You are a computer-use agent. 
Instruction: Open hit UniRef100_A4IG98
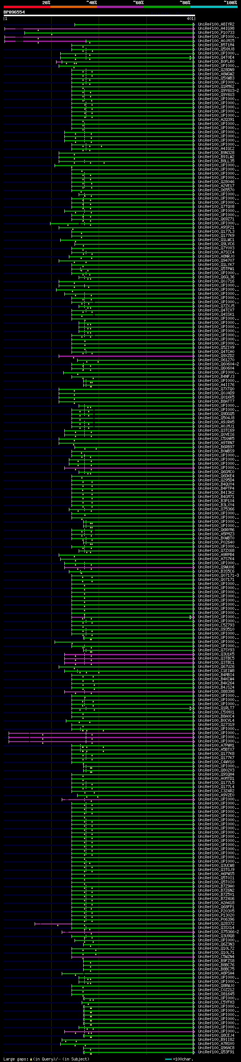[216, 29]
